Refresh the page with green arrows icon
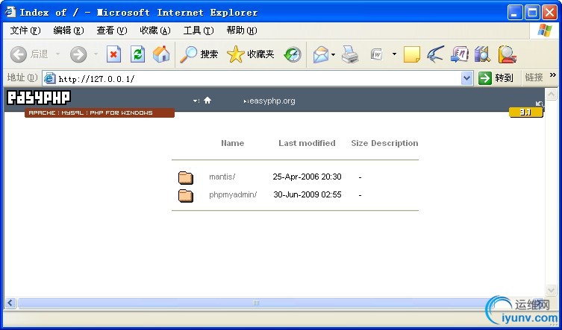Viewport: 562px width, 330px height. click(137, 55)
